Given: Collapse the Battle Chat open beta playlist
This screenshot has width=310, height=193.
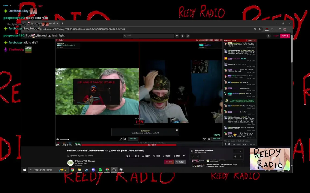Looking at the screenshot, I should point(235,151).
